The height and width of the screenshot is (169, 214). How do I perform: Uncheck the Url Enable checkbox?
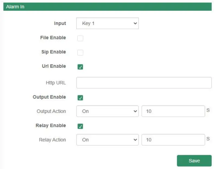pos(80,67)
